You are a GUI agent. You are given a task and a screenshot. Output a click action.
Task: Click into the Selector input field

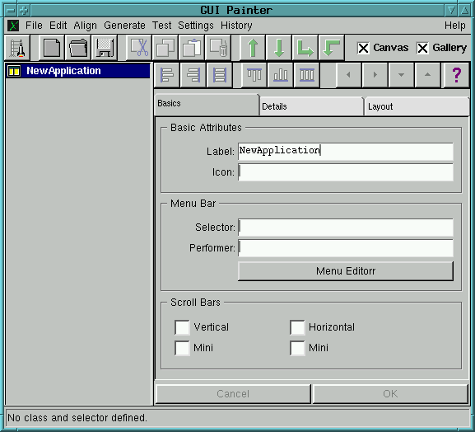coord(346,228)
